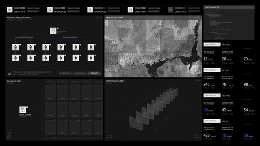
Task: Select the 01 operator number box
Action: coord(10,10)
